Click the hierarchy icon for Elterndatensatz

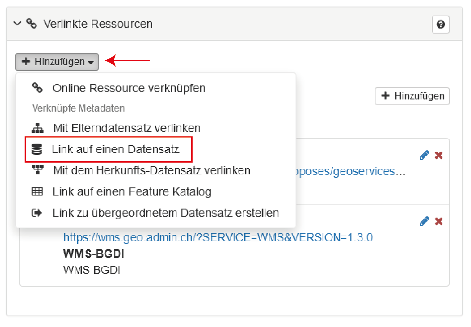tap(37, 128)
